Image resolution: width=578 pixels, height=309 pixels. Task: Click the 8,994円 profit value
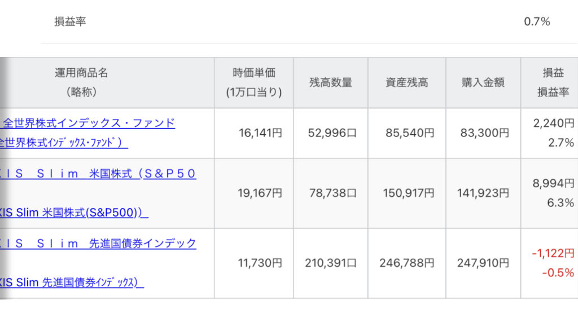point(553,183)
